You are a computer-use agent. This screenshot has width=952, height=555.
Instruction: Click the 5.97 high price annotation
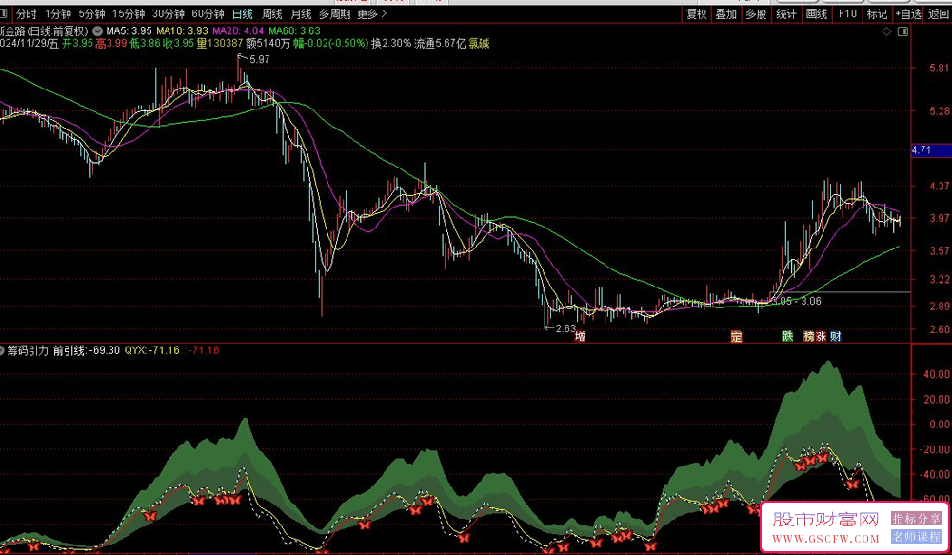tap(259, 60)
